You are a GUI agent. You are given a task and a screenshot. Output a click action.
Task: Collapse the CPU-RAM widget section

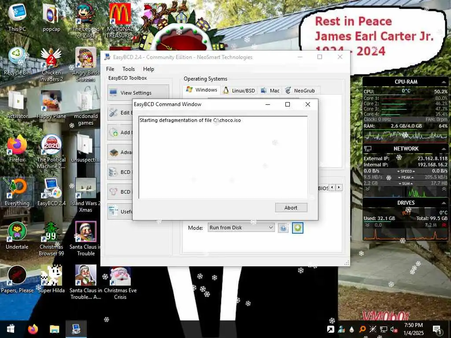[444, 82]
